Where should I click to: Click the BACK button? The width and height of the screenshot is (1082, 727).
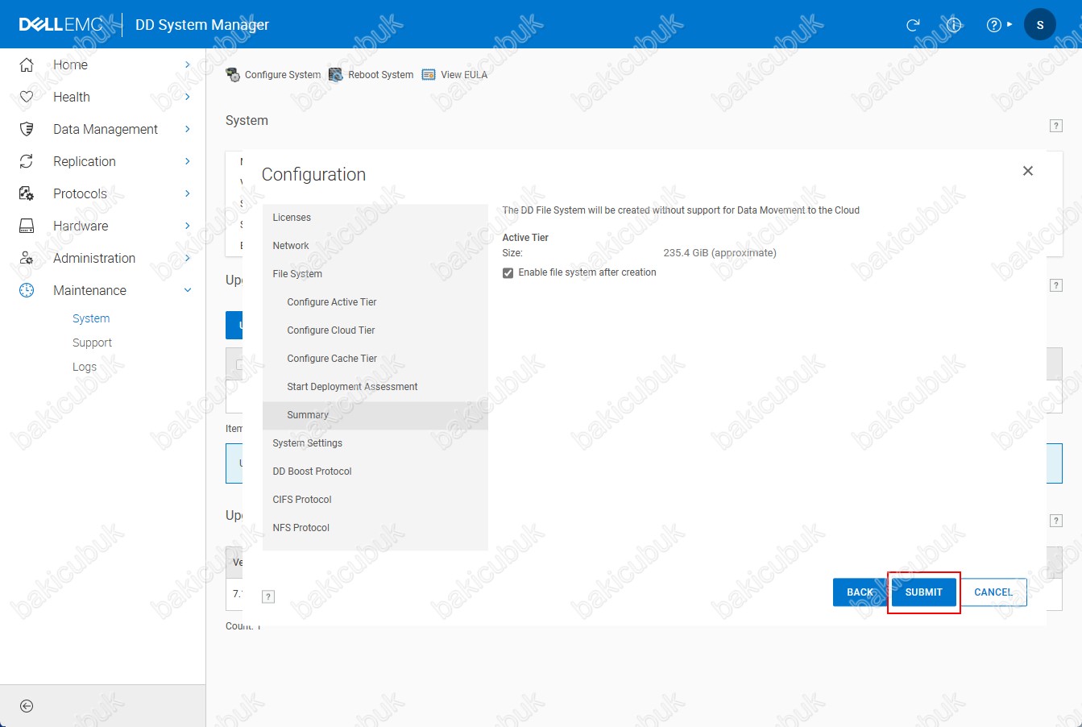click(x=860, y=592)
